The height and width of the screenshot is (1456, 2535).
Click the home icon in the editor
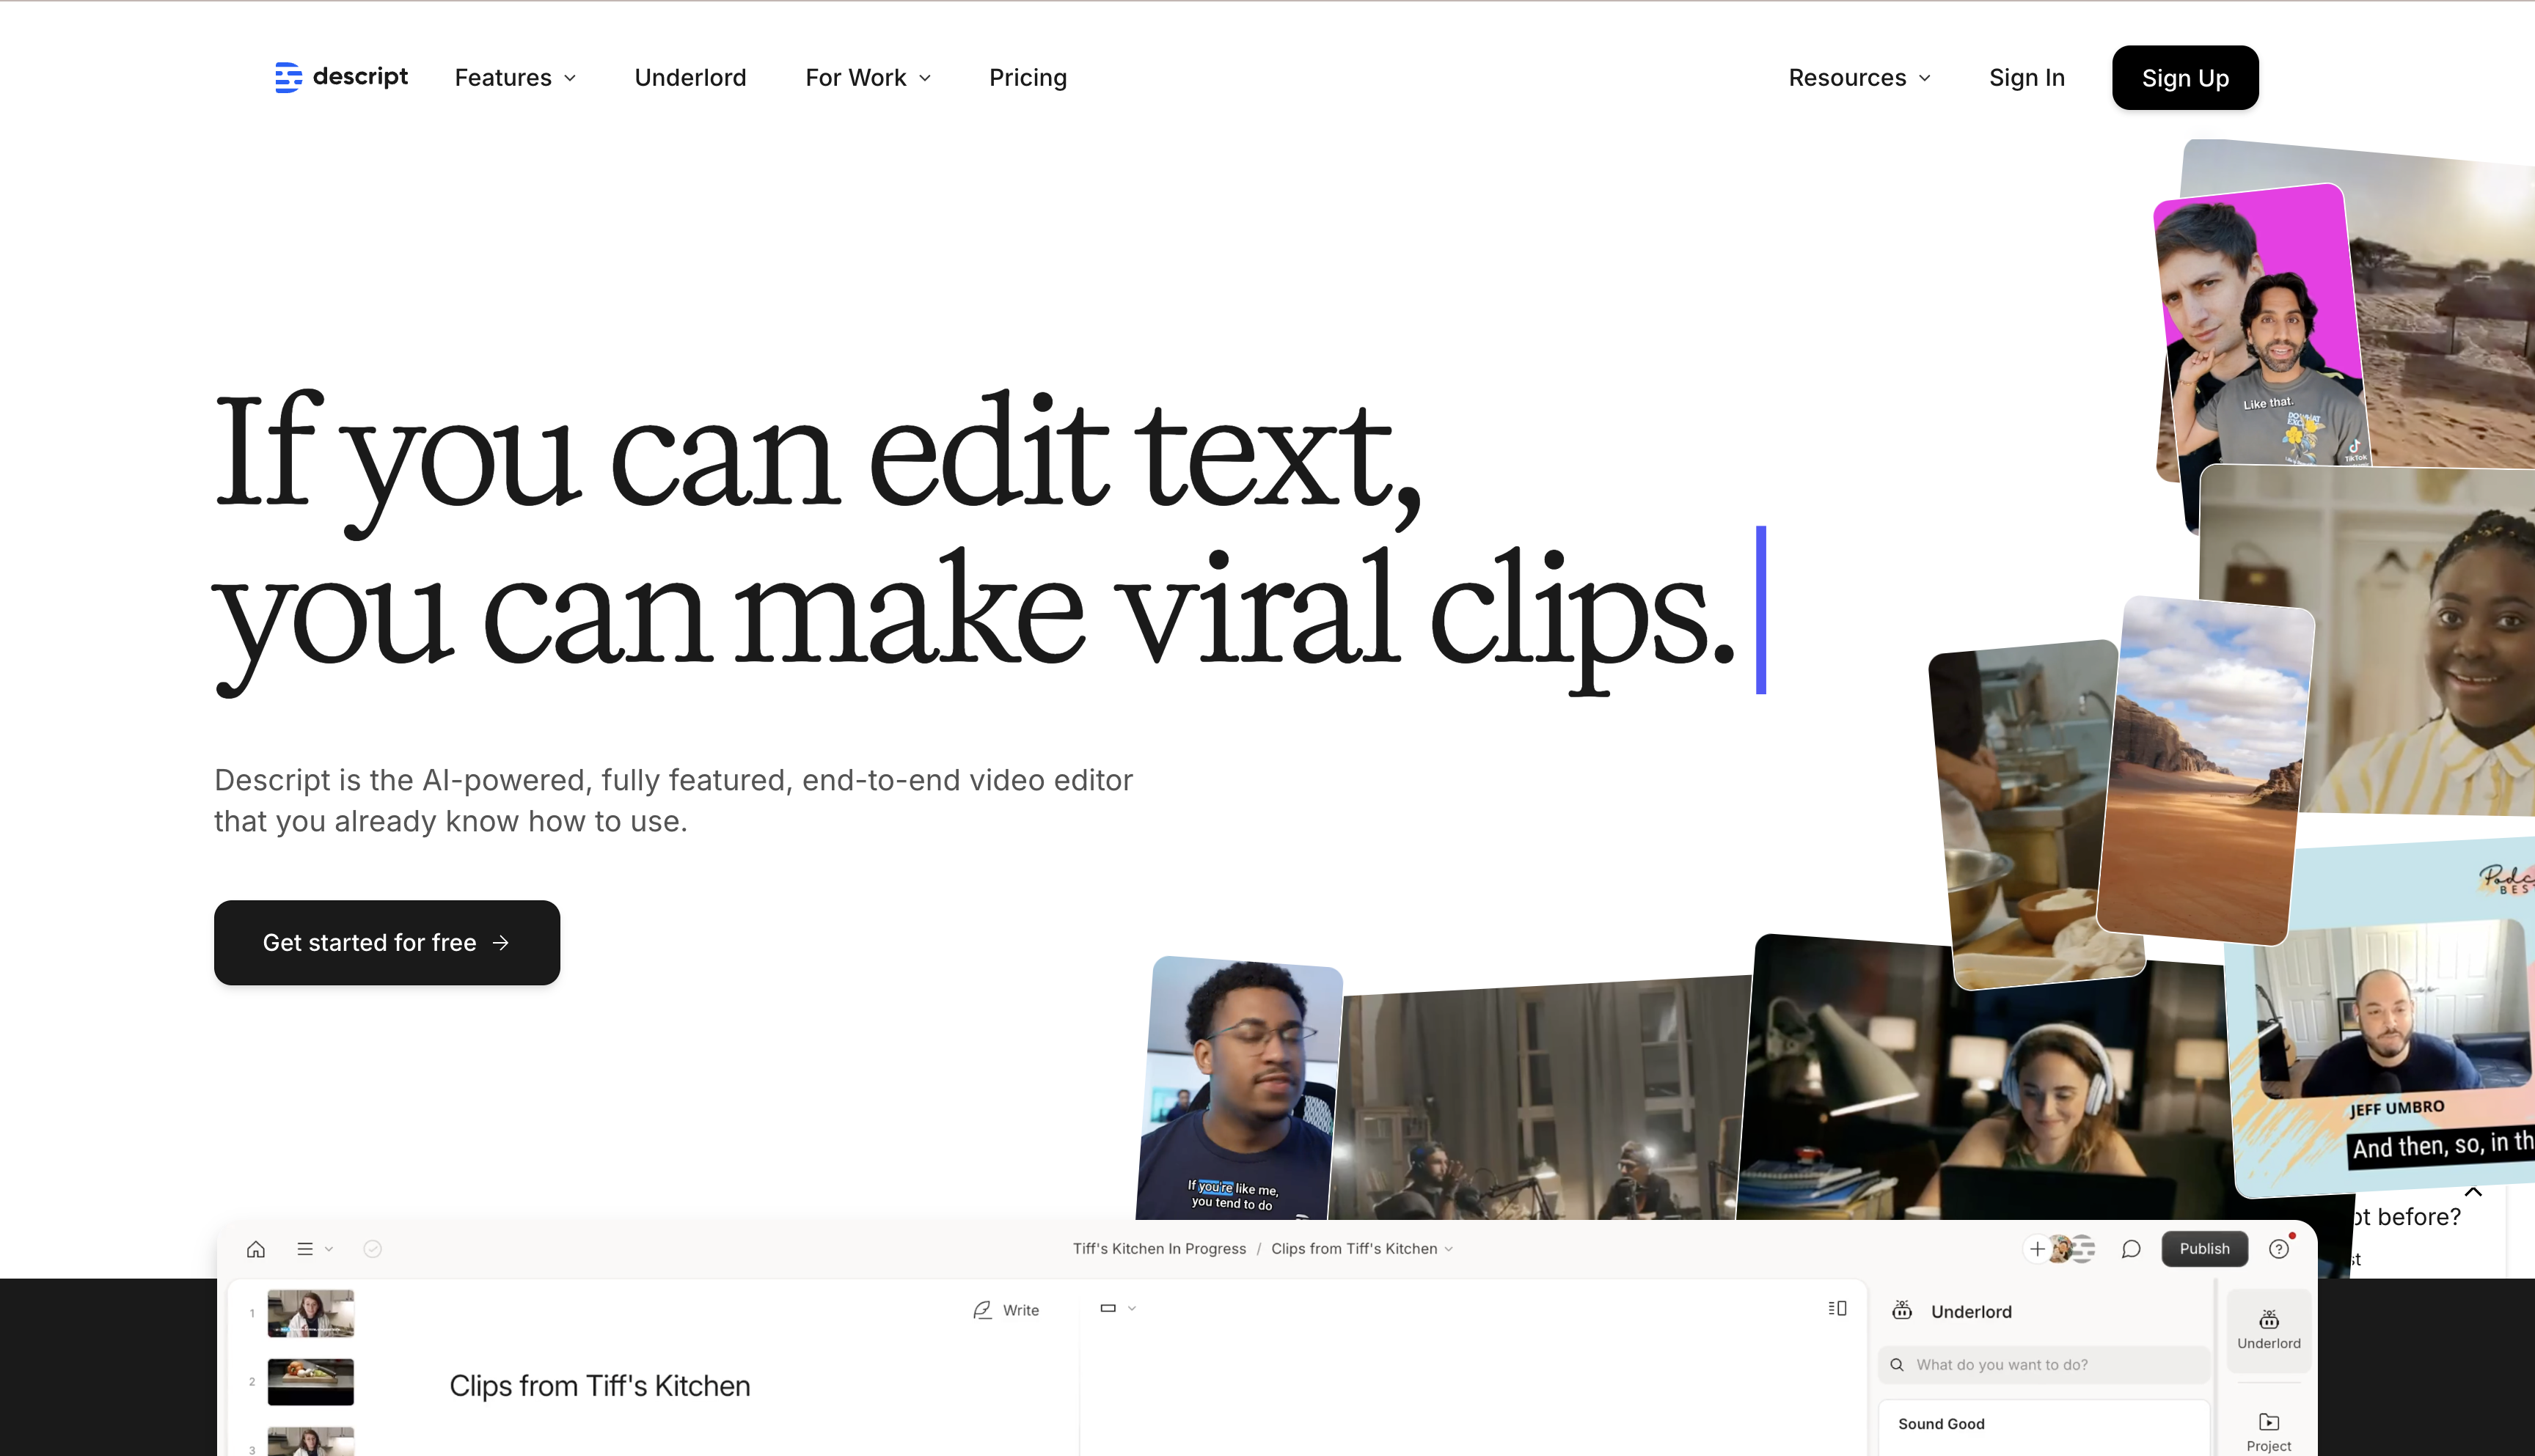tap(256, 1249)
